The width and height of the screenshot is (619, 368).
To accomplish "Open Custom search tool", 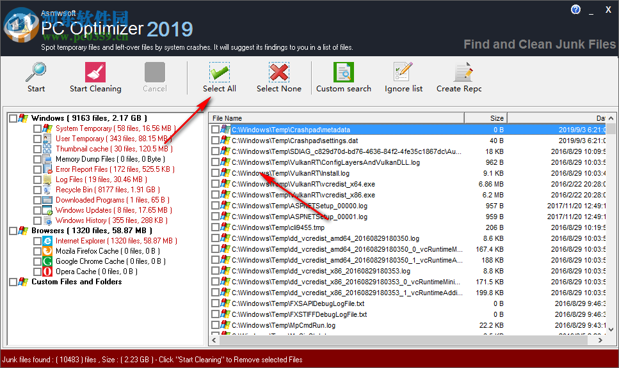I will (x=343, y=71).
